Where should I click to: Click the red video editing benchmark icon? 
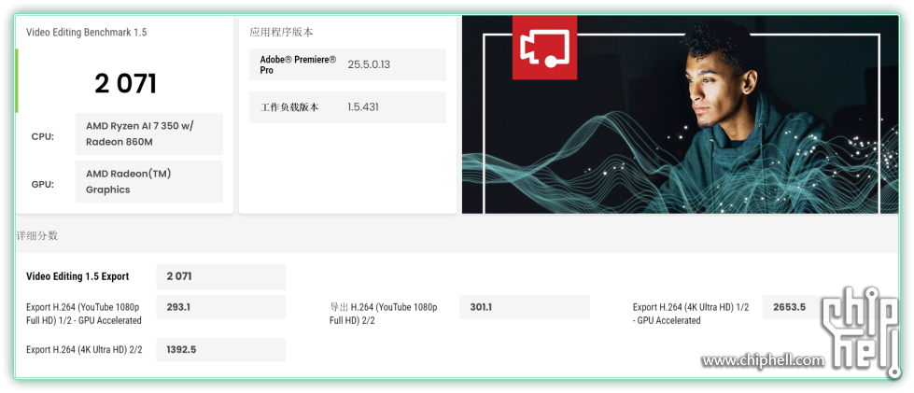tap(544, 47)
